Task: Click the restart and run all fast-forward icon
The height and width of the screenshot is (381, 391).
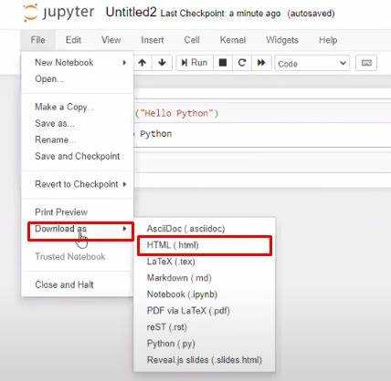Action: click(x=261, y=63)
